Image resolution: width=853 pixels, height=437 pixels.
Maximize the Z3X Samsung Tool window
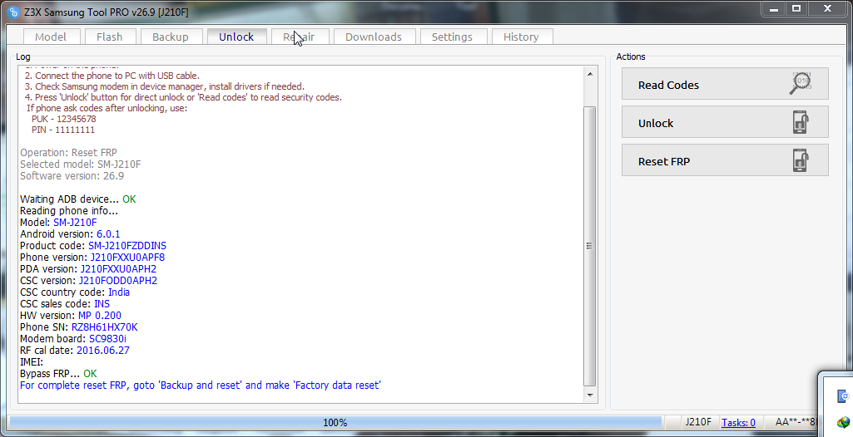click(x=796, y=8)
